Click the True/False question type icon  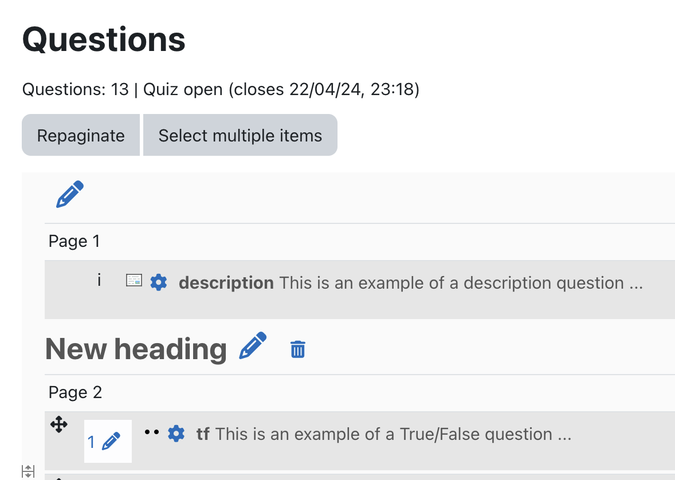(x=151, y=432)
